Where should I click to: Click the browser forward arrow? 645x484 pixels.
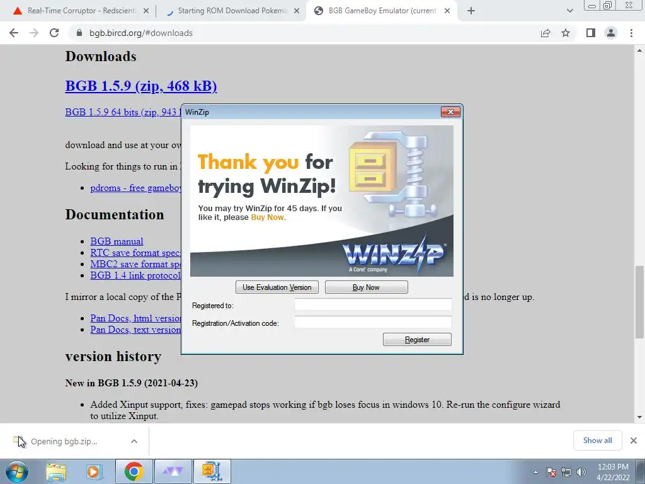pyautogui.click(x=34, y=33)
